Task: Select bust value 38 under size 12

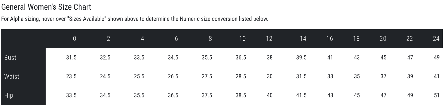Action: 270,58
